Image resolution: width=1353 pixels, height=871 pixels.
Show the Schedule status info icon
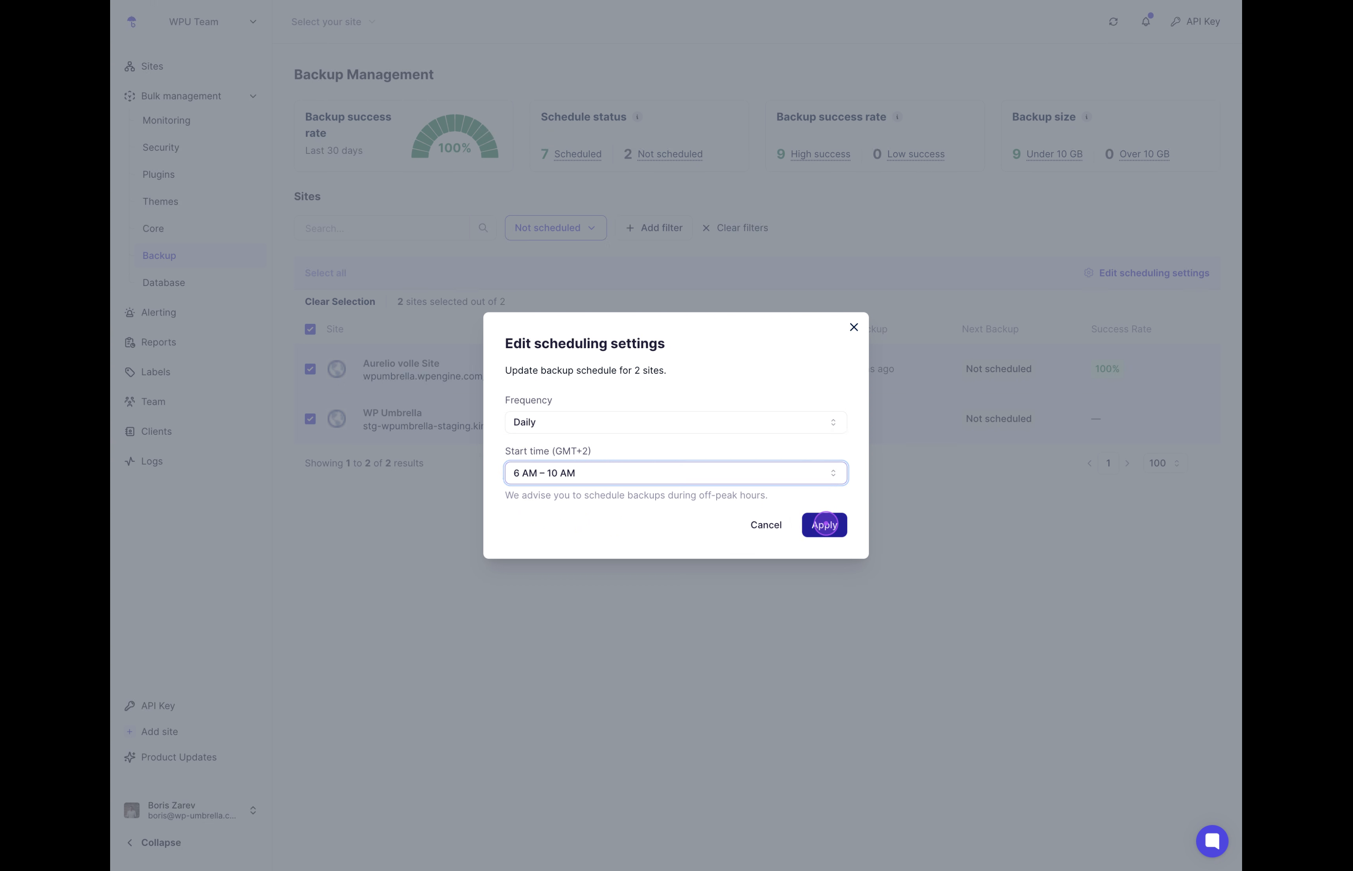point(637,117)
